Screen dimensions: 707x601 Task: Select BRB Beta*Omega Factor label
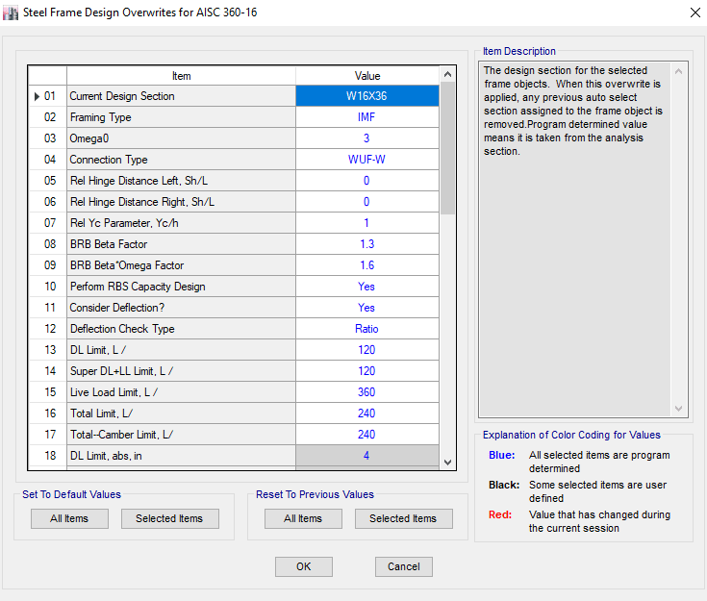click(181, 265)
